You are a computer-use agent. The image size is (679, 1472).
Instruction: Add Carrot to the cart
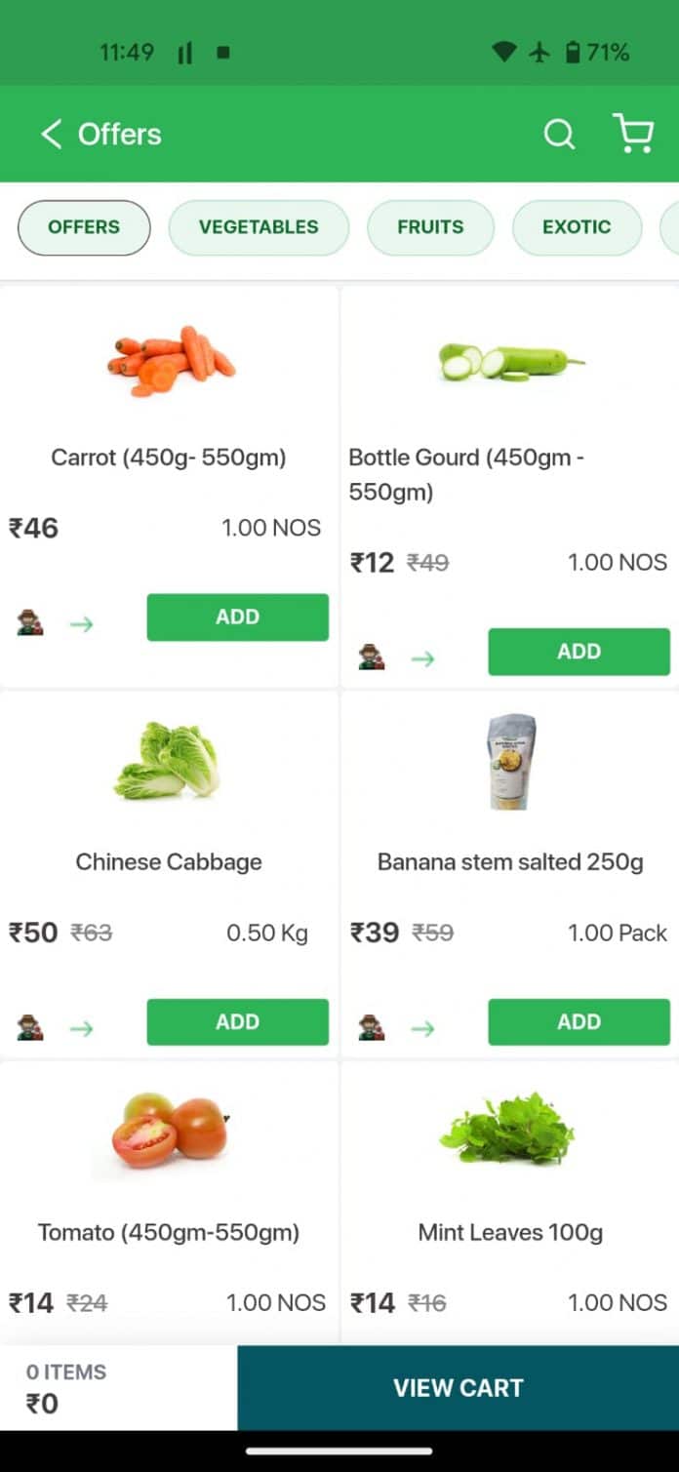[x=237, y=617]
